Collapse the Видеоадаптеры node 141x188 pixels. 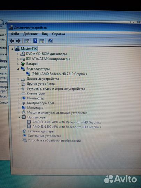18,69
